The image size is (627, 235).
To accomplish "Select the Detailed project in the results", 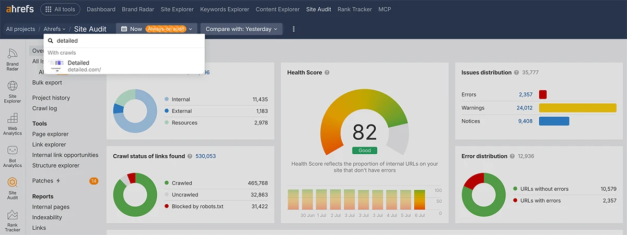I will click(x=124, y=66).
